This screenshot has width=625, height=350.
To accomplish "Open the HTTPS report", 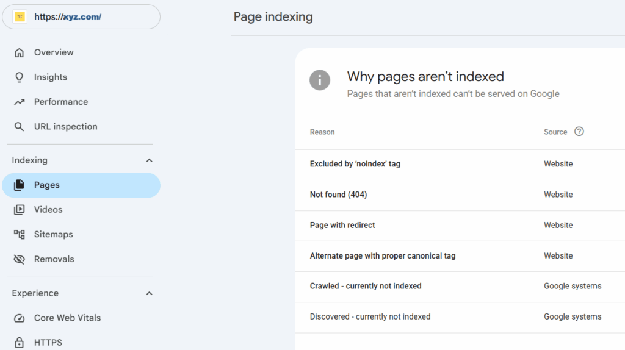I will coord(48,343).
